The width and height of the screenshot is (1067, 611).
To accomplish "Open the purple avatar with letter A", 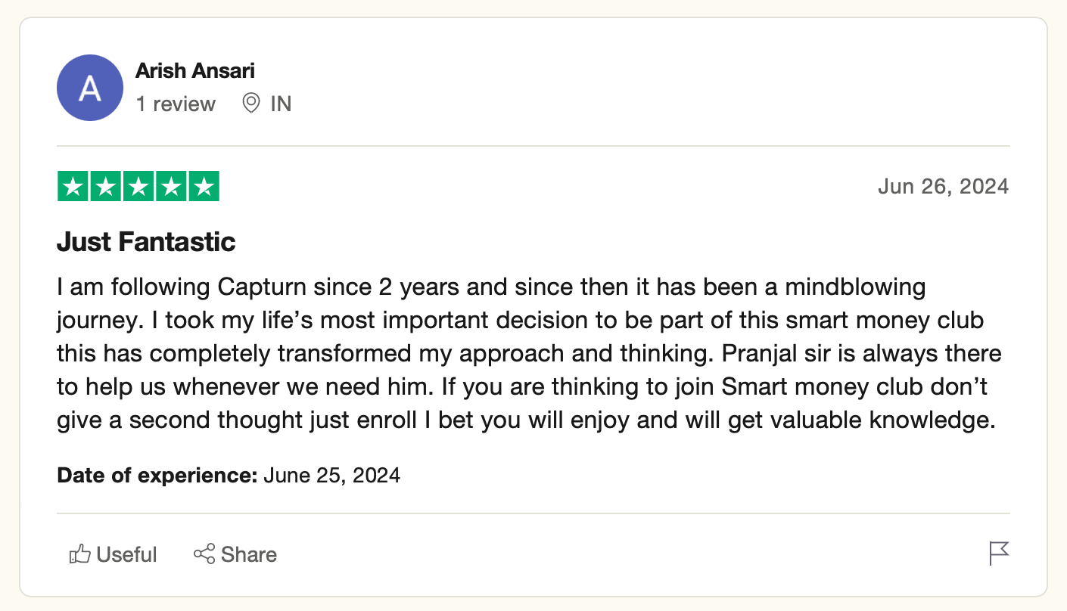I will tap(90, 88).
